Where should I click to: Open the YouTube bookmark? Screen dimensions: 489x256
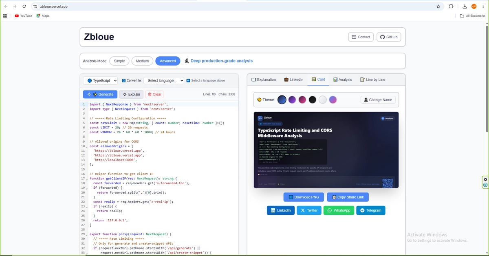pos(23,16)
